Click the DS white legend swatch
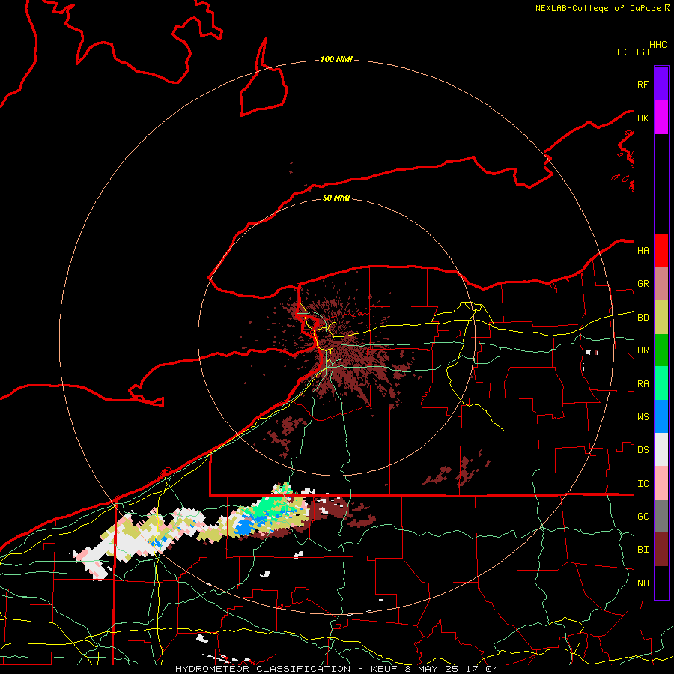Viewport: 674px width, 674px height. pyautogui.click(x=661, y=449)
